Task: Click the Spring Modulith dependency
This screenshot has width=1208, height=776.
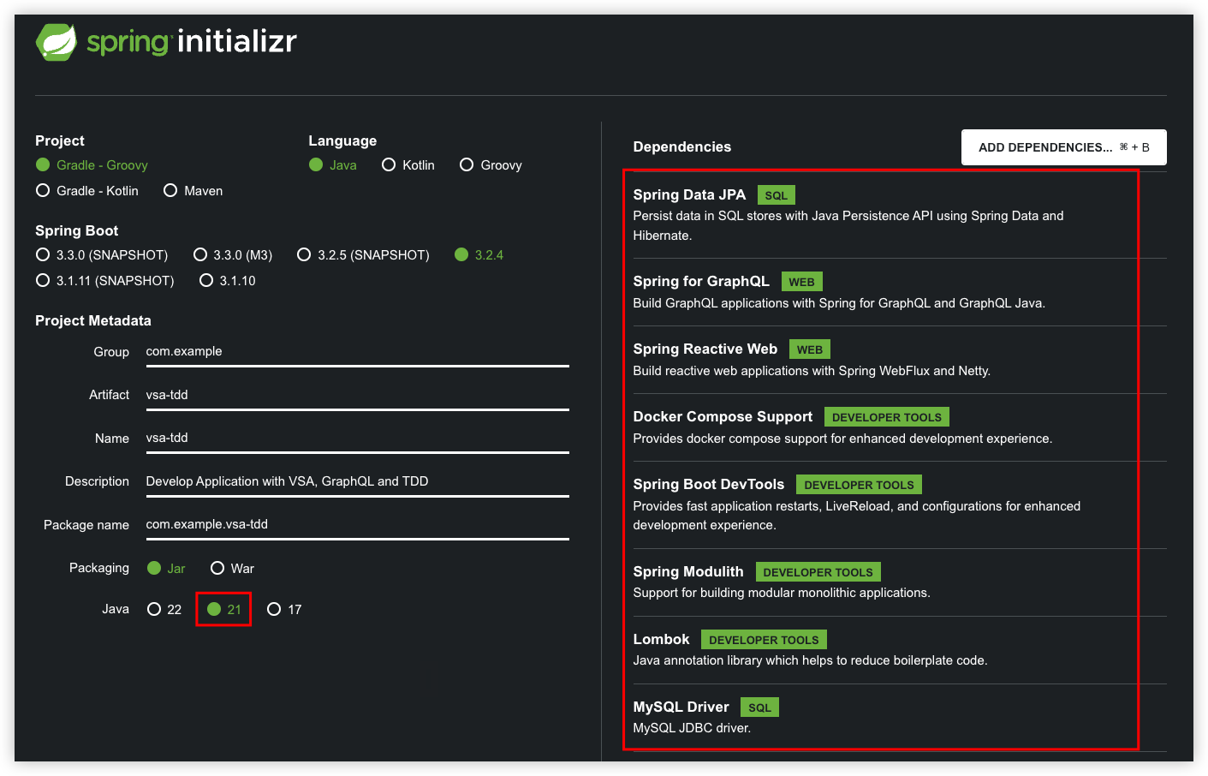Action: pyautogui.click(x=899, y=582)
